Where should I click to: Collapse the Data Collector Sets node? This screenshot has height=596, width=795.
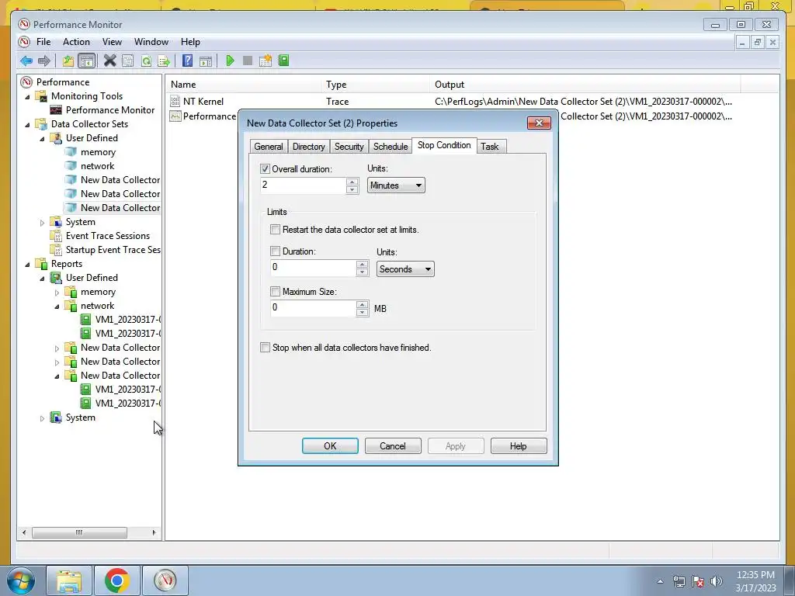tap(28, 124)
